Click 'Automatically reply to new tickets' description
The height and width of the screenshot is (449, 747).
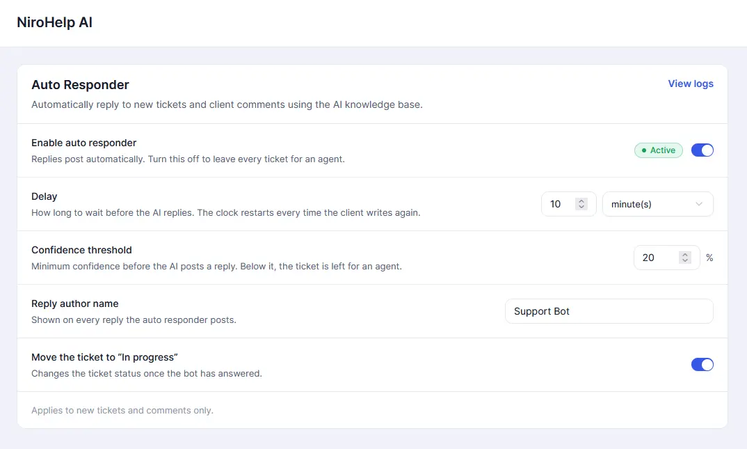[x=227, y=105]
